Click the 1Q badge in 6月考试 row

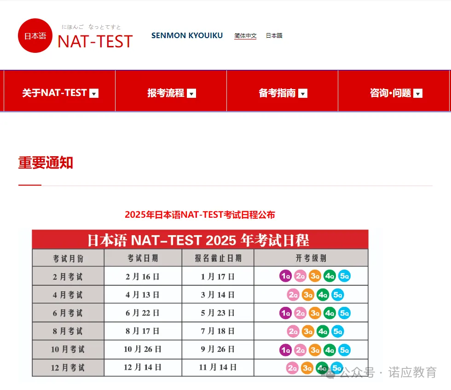[286, 313]
